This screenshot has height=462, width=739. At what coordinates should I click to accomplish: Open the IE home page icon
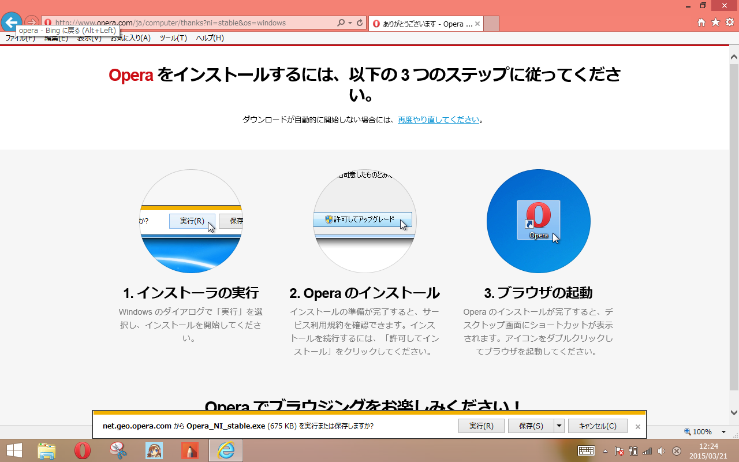click(x=701, y=23)
